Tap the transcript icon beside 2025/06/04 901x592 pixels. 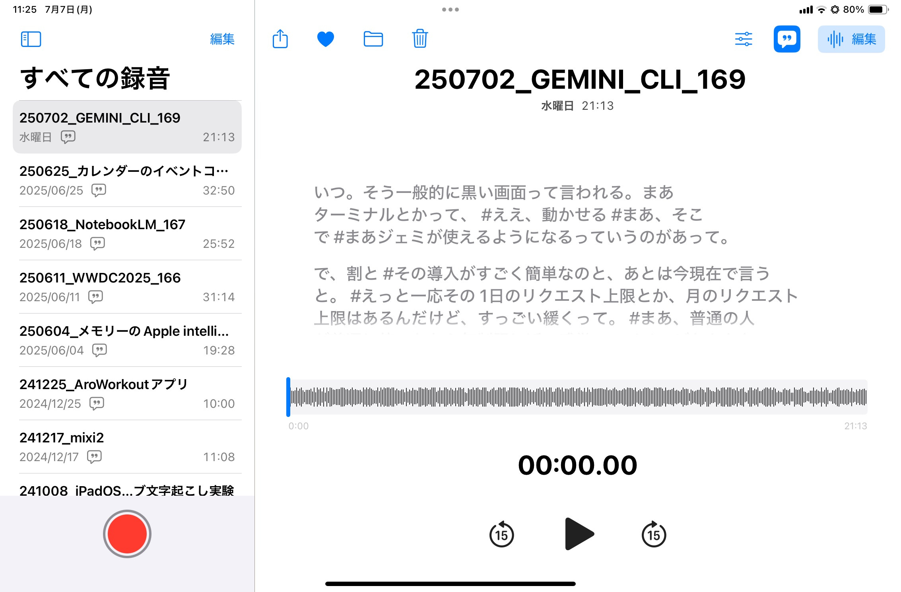click(x=99, y=350)
